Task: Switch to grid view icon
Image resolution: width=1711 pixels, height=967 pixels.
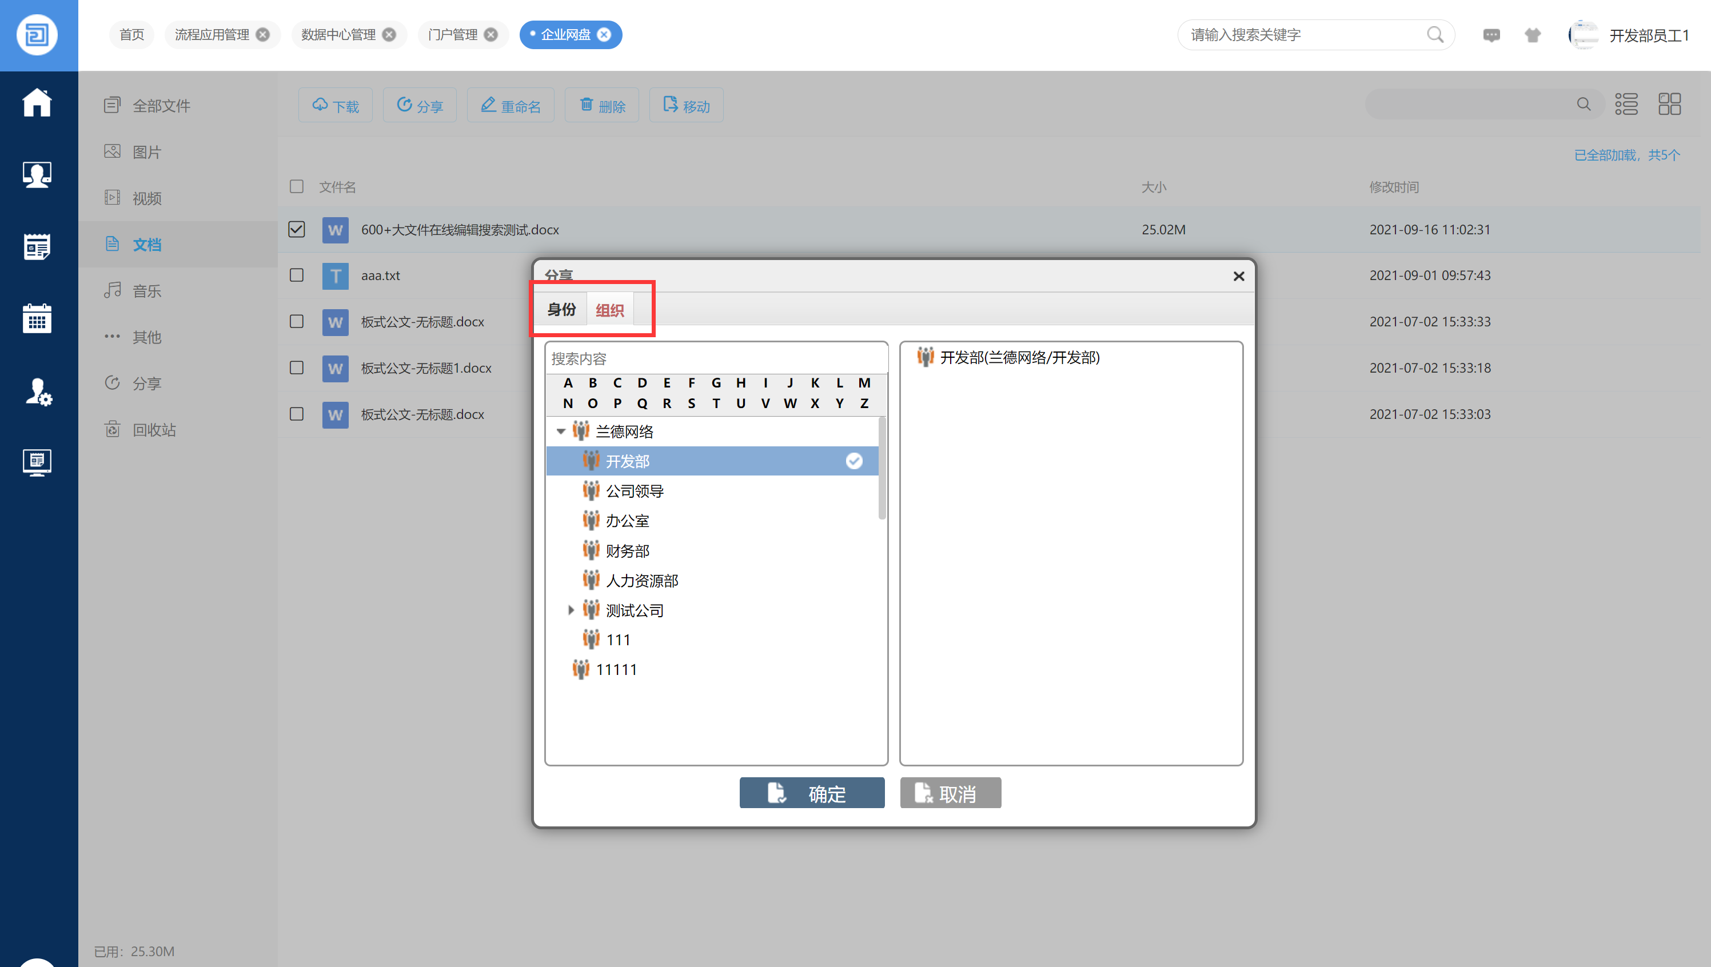Action: click(x=1669, y=104)
